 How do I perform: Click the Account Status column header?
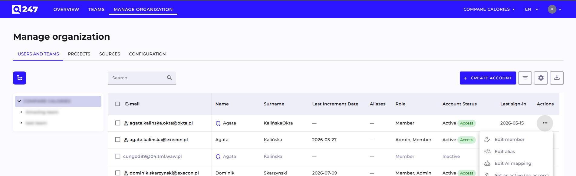point(459,104)
